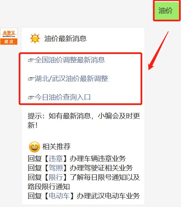Open the 今日油价查询入口 link
The image size is (181, 207).
click(63, 97)
